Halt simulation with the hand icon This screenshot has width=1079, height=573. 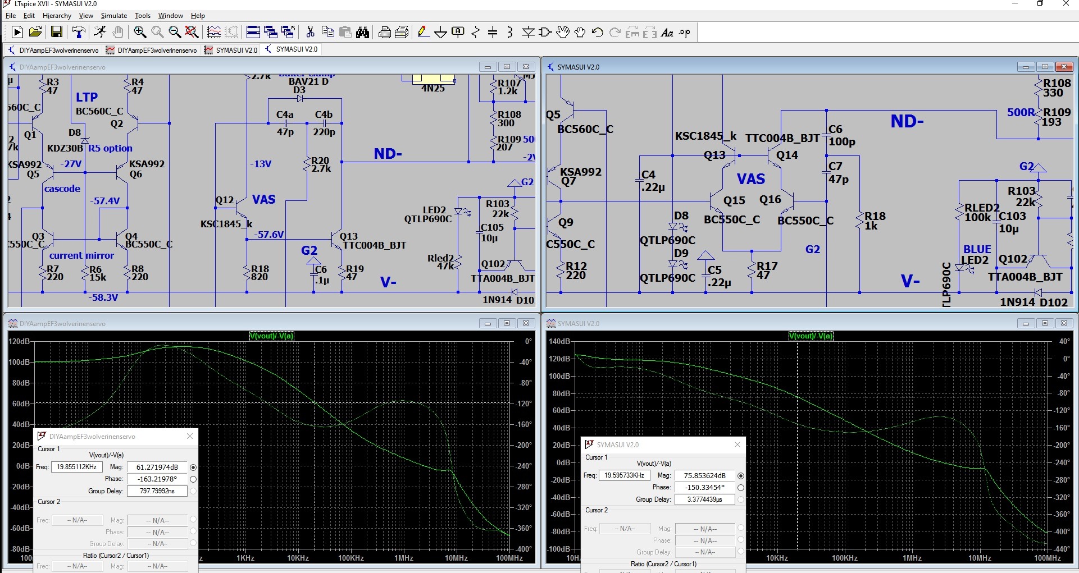(x=117, y=32)
